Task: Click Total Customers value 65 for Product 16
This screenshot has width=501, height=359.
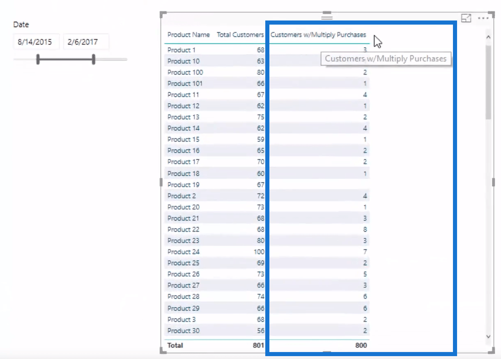Action: pos(261,151)
